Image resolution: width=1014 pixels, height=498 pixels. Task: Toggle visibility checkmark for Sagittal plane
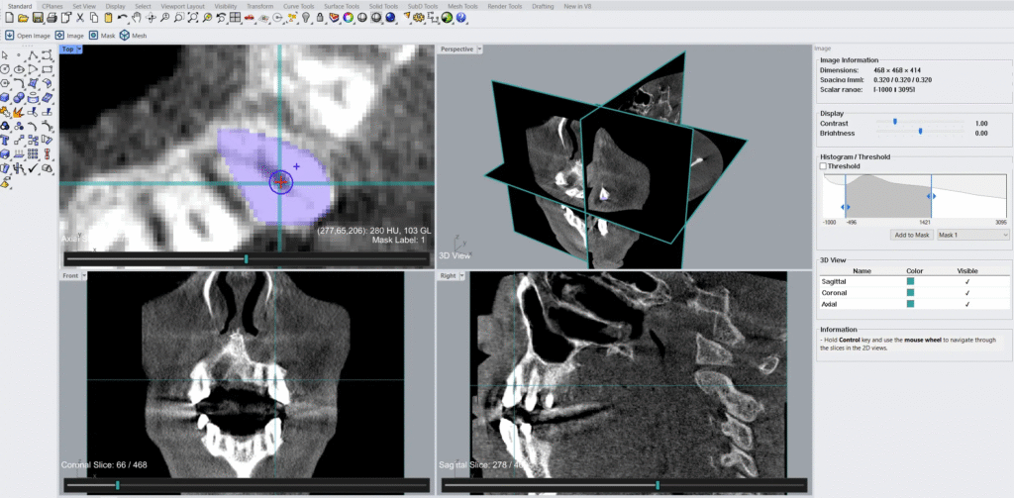(x=966, y=281)
